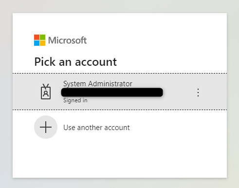
Task: Click the plus icon to add an account
Action: pos(46,127)
